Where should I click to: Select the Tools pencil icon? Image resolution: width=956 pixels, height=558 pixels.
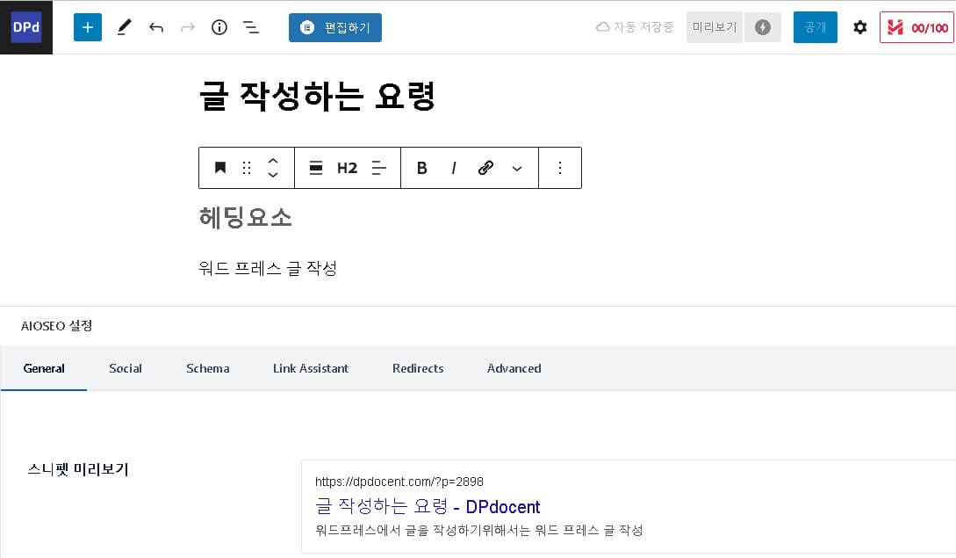coord(124,27)
